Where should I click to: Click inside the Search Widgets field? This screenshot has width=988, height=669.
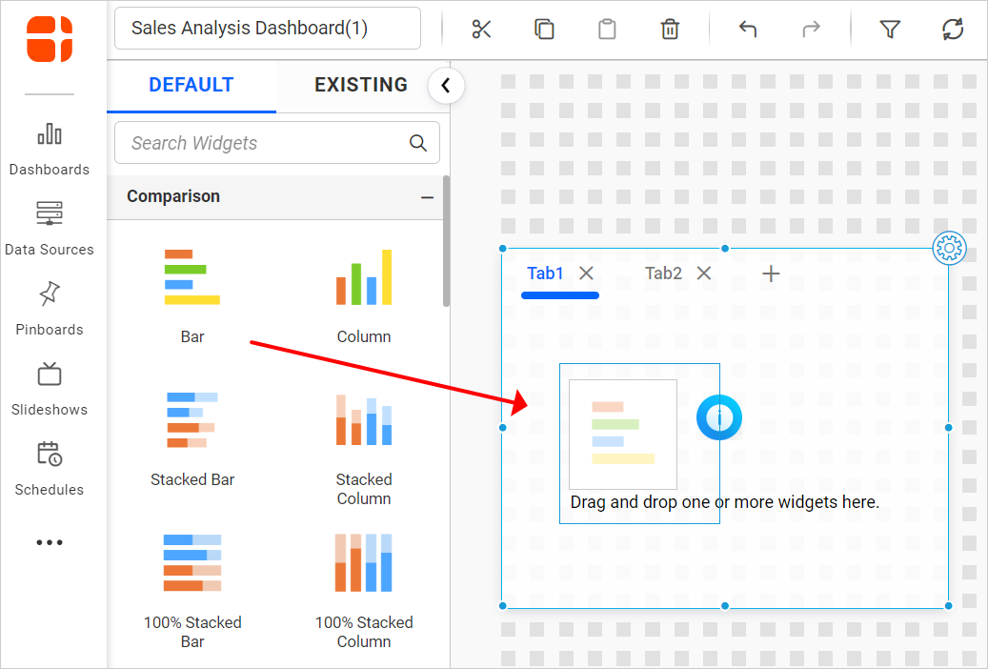pyautogui.click(x=257, y=143)
